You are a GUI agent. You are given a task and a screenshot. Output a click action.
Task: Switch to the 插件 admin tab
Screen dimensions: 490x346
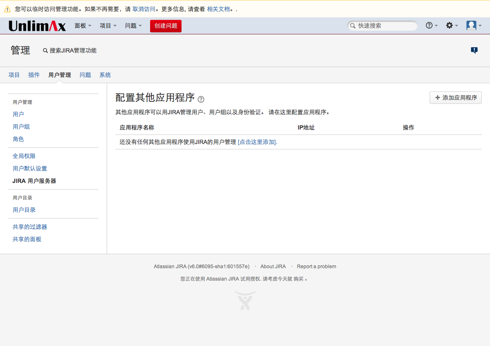point(34,75)
